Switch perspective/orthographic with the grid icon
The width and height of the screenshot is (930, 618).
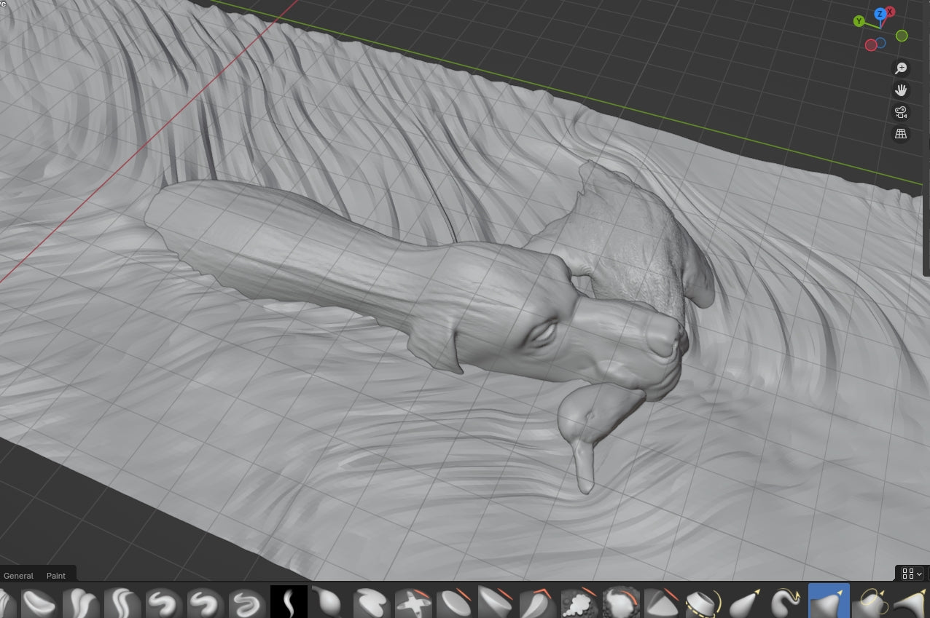click(x=902, y=134)
